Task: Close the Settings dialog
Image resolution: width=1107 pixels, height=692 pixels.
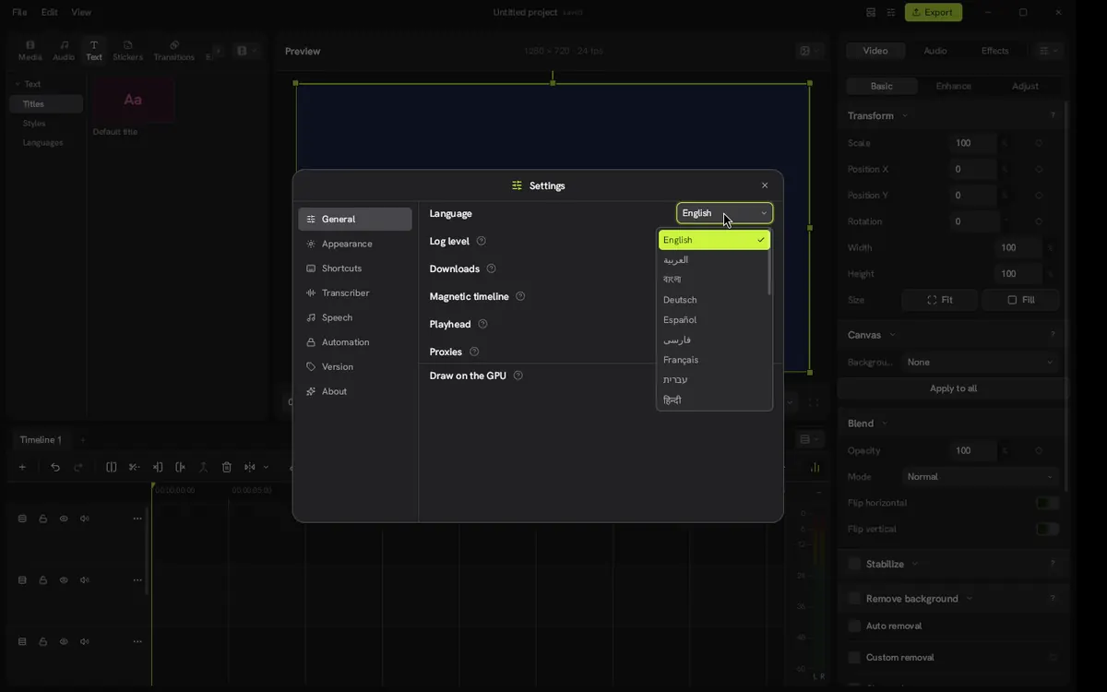Action: [x=765, y=185]
